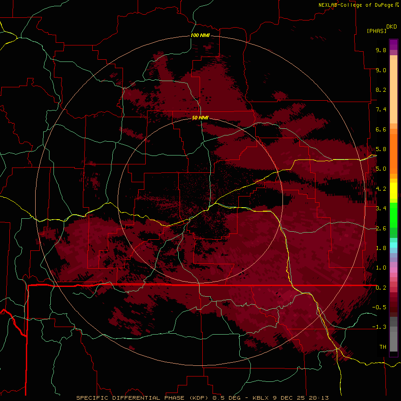The width and height of the screenshot is (401, 401).
Task: Click the 5.8 value on the color scale
Action: [381, 149]
